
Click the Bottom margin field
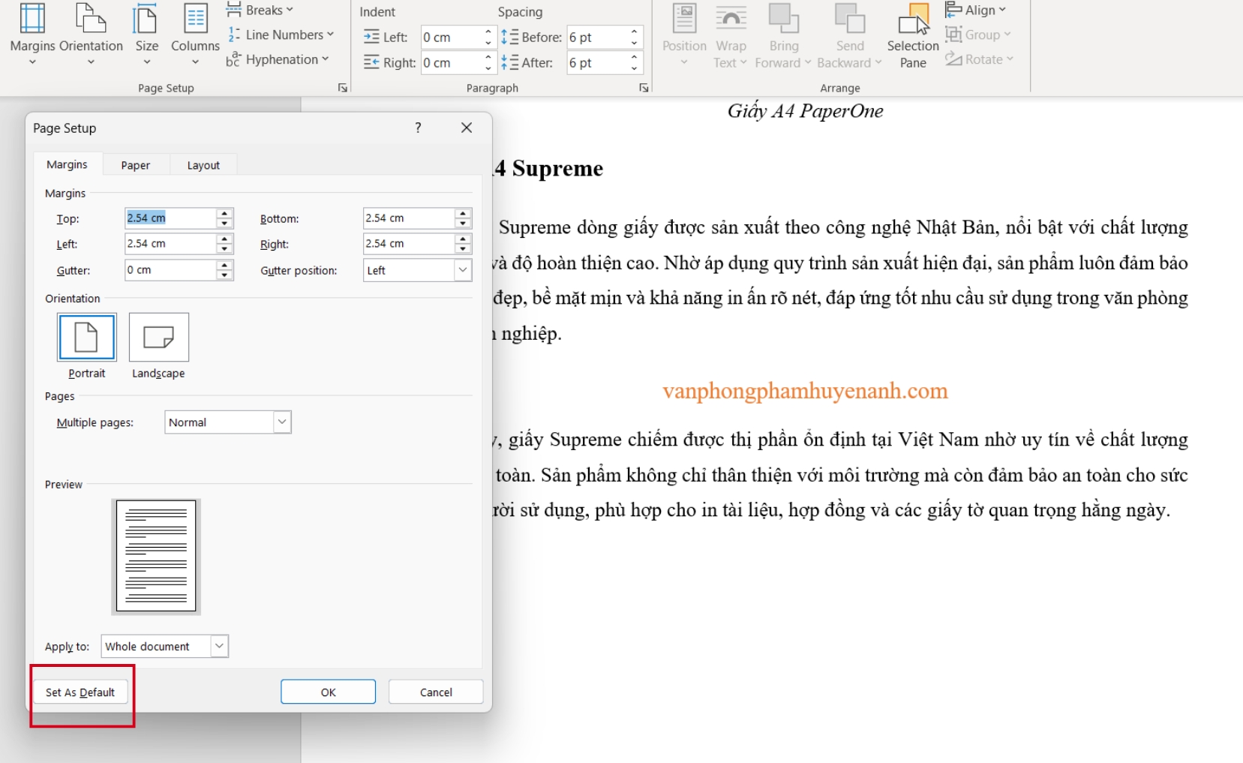(x=409, y=218)
